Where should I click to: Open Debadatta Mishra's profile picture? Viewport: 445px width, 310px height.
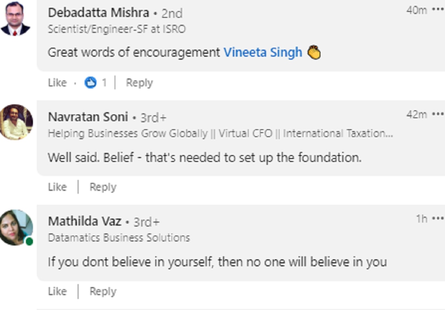coord(15,19)
